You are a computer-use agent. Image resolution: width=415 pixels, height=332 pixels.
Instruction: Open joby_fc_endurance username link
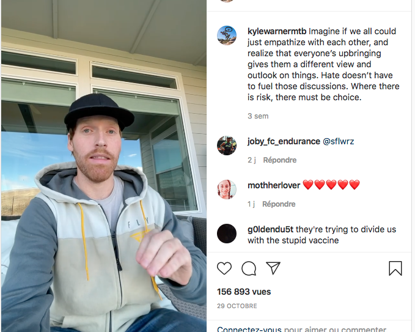click(x=284, y=141)
